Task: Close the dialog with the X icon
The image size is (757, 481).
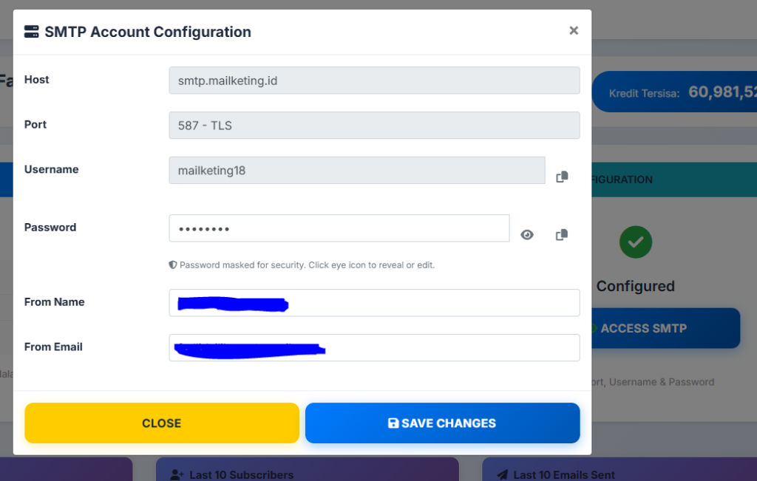Action: pos(574,31)
